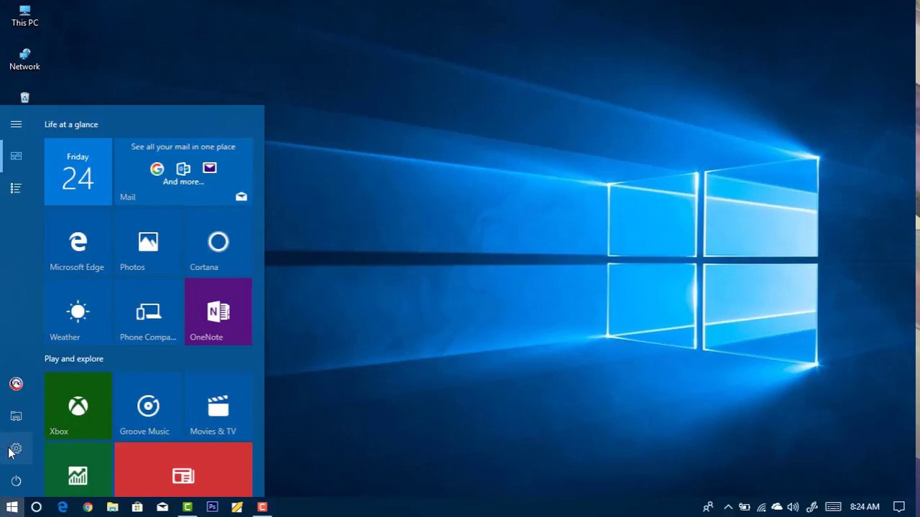920x517 pixels.
Task: Click the battery status tray icon
Action: coord(745,507)
